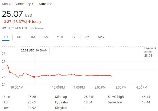This screenshot has height=111, width=158.
Task: Switch chart to YTD view
Action: click(x=60, y=37)
